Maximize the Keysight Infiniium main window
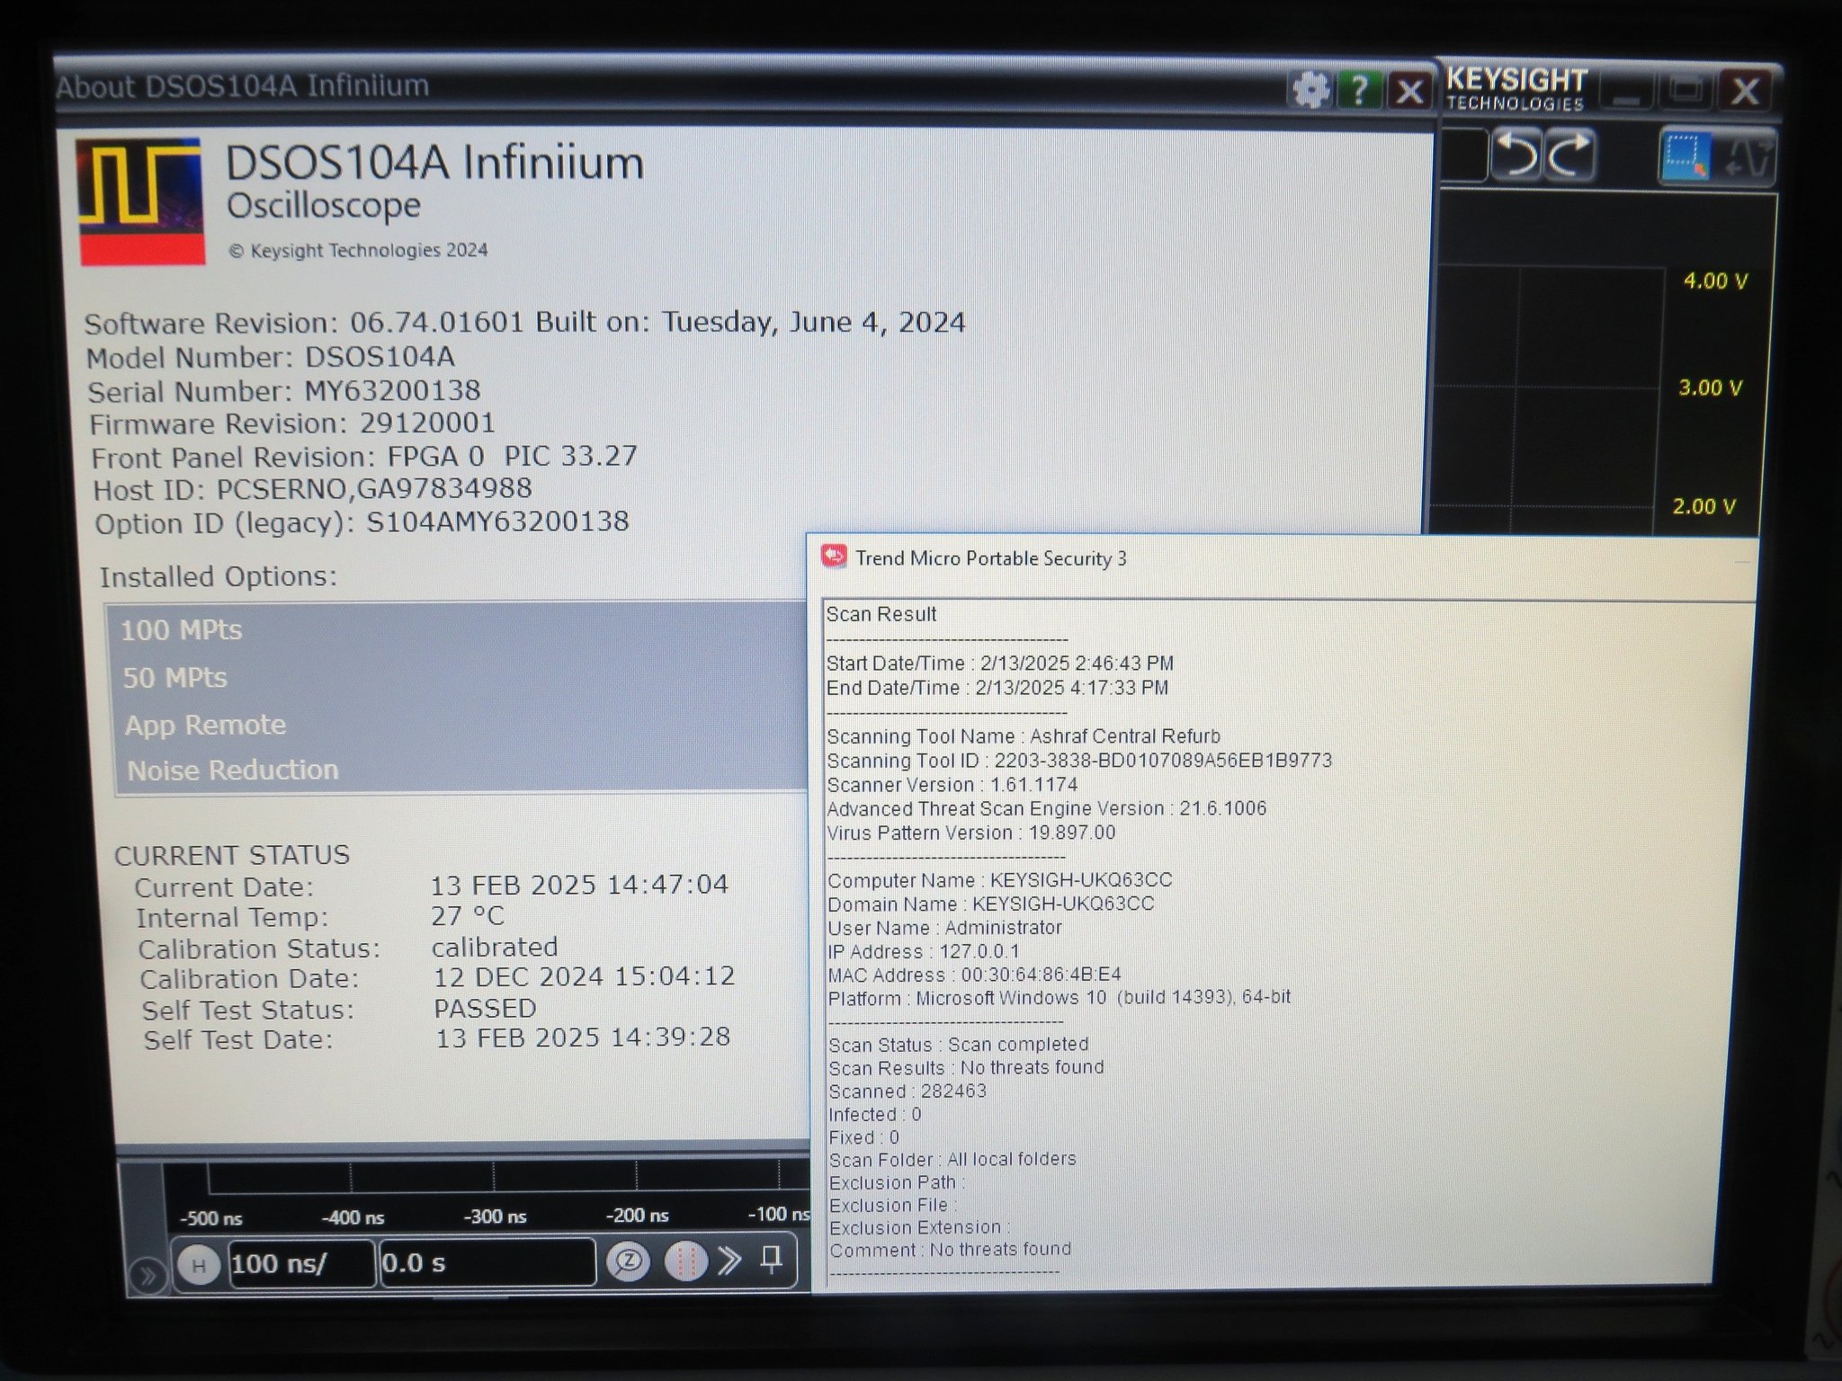 pos(1685,92)
